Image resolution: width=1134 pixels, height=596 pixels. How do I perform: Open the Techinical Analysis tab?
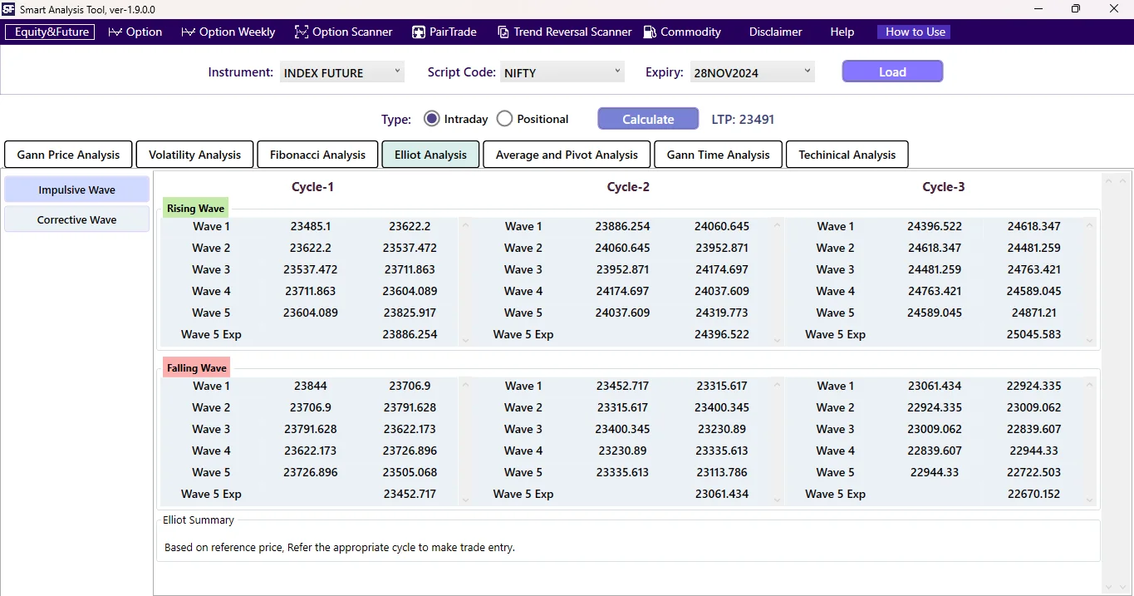pyautogui.click(x=847, y=154)
